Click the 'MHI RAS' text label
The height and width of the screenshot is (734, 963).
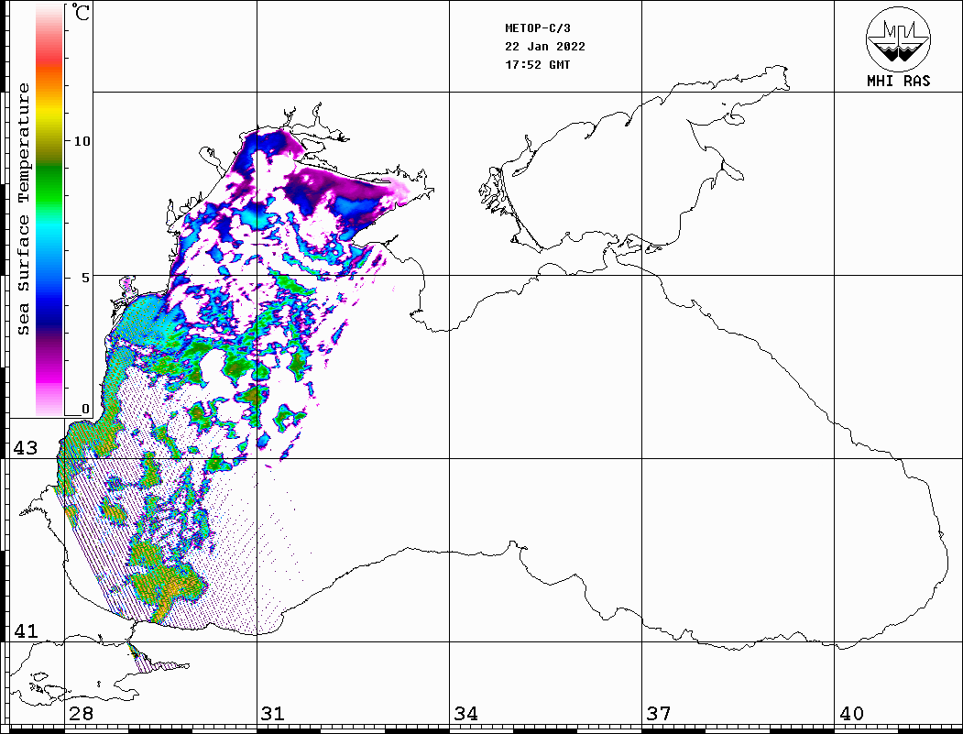pos(899,81)
